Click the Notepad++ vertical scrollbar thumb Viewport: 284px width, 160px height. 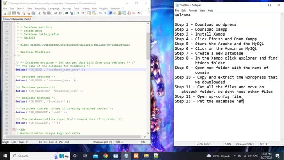coord(148,46)
